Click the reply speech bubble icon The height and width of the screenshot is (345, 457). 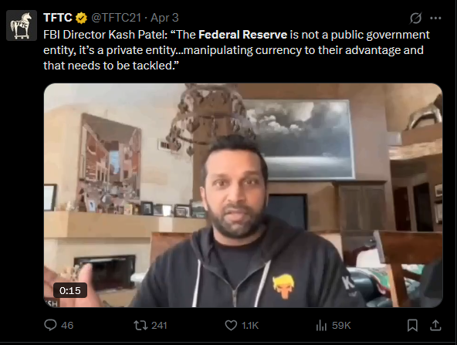50,325
